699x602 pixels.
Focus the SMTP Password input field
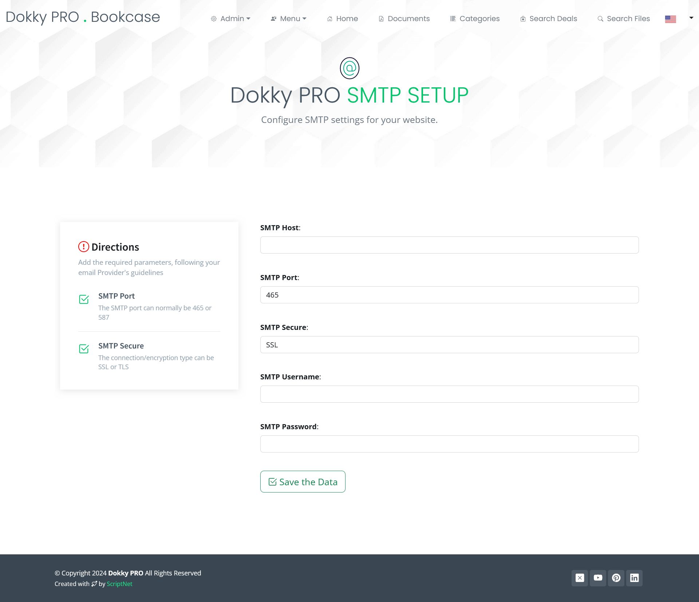[449, 444]
